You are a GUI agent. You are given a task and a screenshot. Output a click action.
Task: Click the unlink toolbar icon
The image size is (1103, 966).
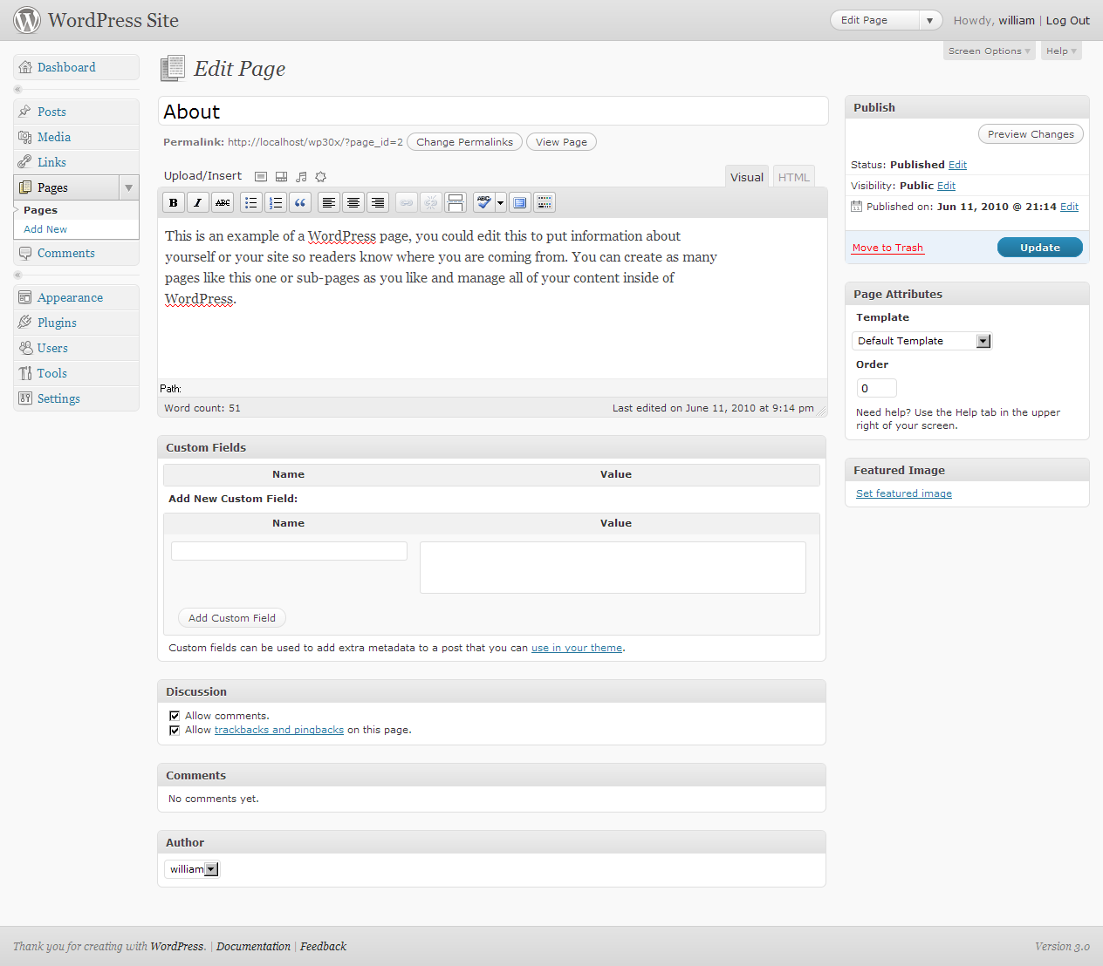tap(431, 203)
